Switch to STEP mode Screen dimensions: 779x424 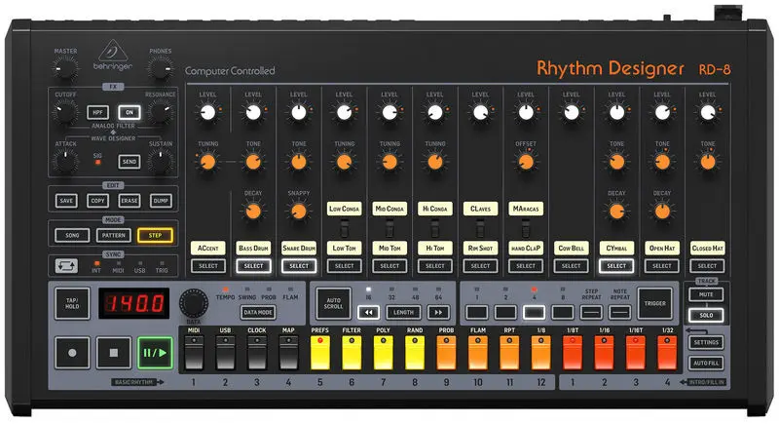[155, 235]
